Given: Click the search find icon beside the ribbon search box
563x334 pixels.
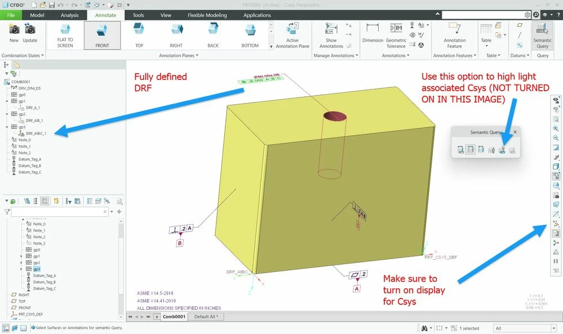Looking at the screenshot, I should click(x=536, y=15).
